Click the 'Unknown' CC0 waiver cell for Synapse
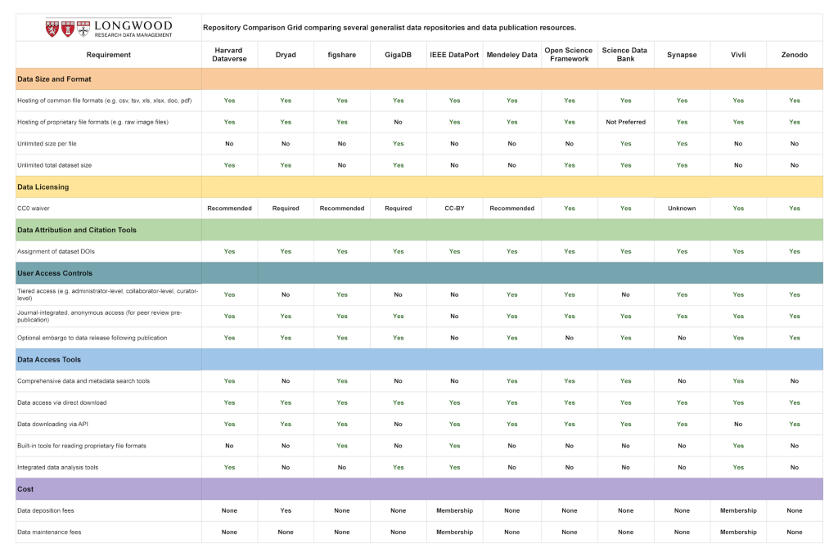This screenshot has height=557, width=838. pos(682,209)
